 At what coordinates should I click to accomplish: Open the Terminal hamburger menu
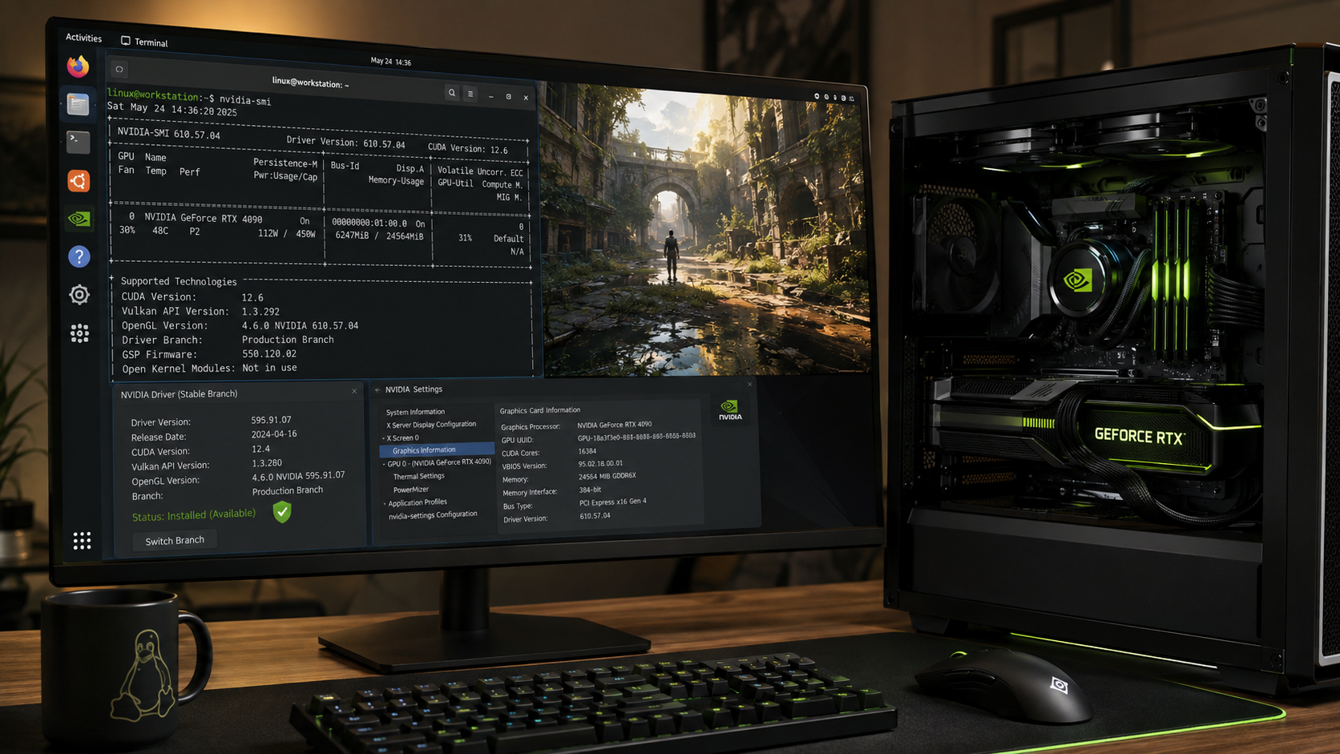pos(470,94)
